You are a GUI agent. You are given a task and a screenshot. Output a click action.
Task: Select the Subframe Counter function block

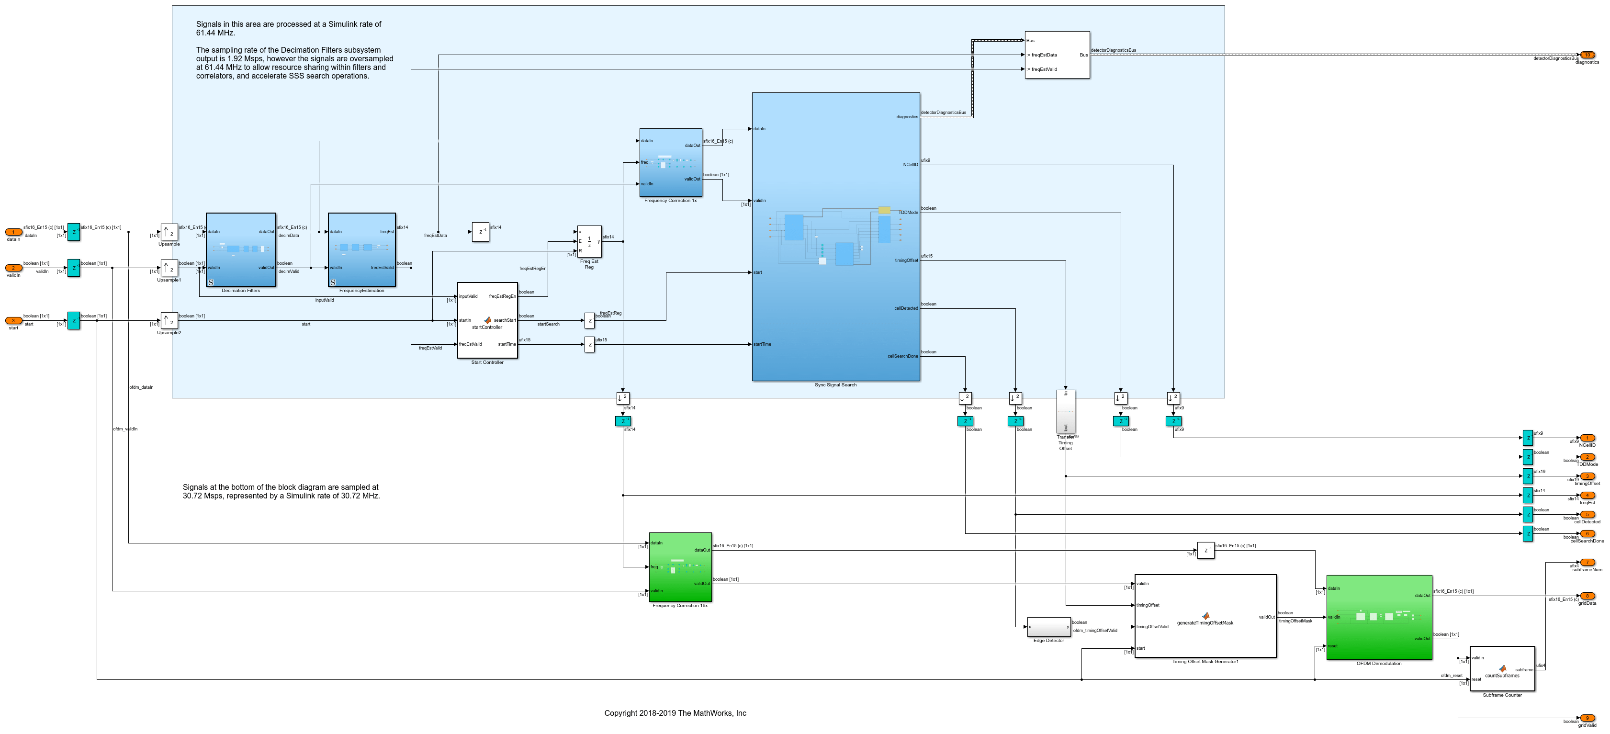(1502, 668)
